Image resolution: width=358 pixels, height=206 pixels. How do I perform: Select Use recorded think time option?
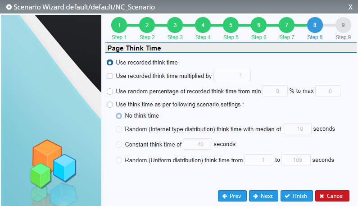coord(110,62)
